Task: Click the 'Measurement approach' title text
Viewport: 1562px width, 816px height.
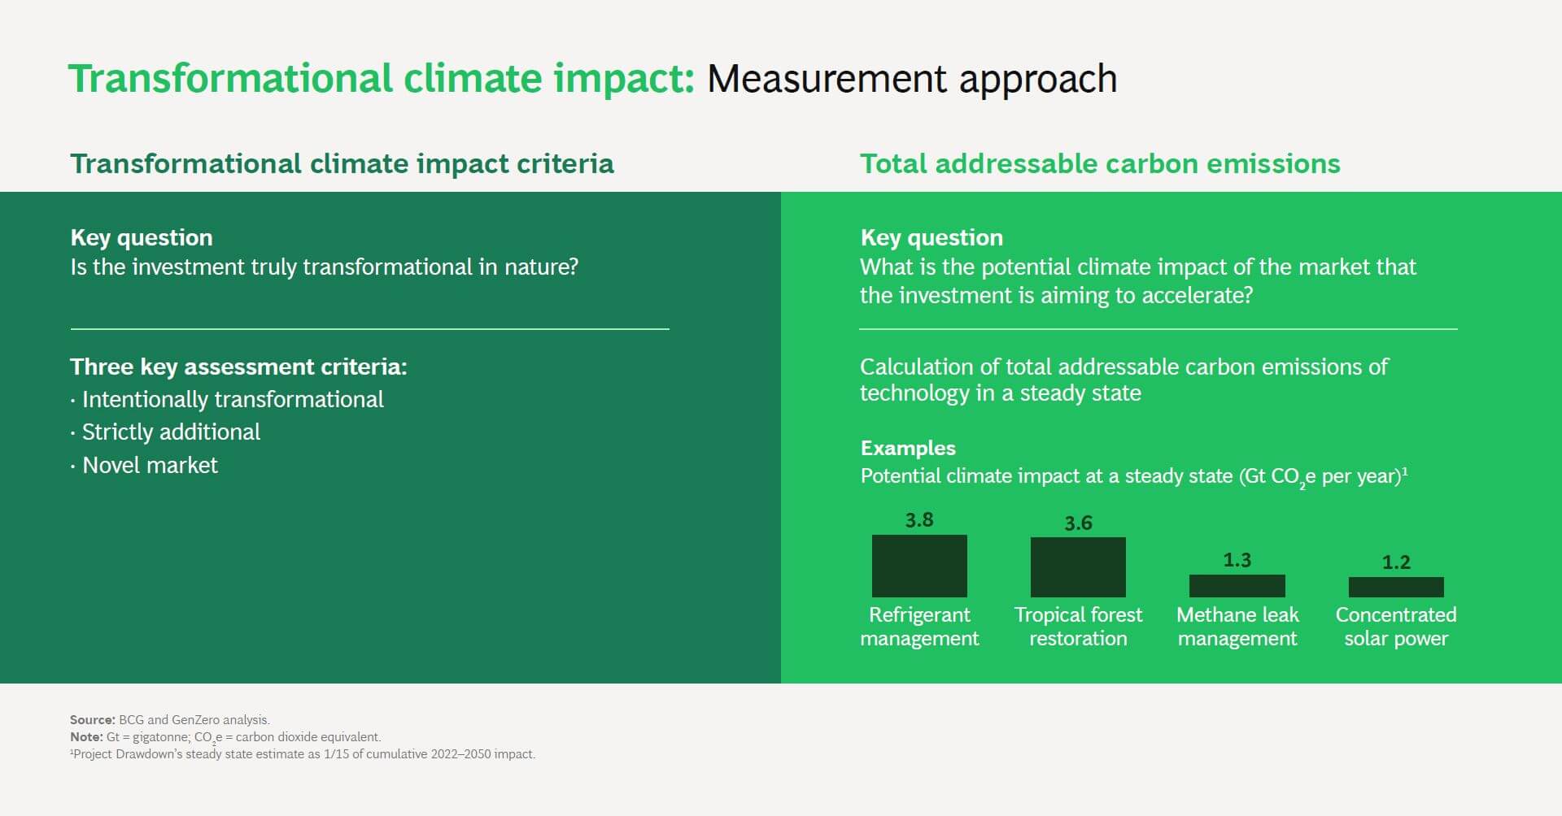Action: (x=912, y=80)
